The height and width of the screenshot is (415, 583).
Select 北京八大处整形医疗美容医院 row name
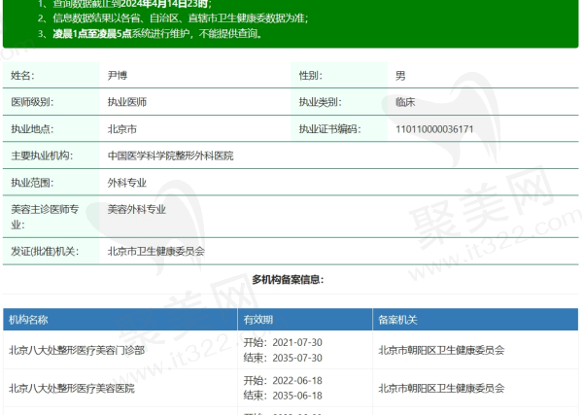coord(72,389)
